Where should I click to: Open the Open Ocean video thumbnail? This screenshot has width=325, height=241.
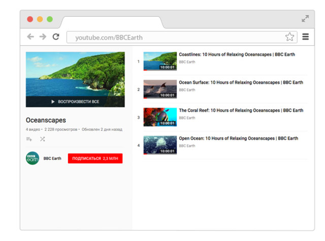coord(160,145)
